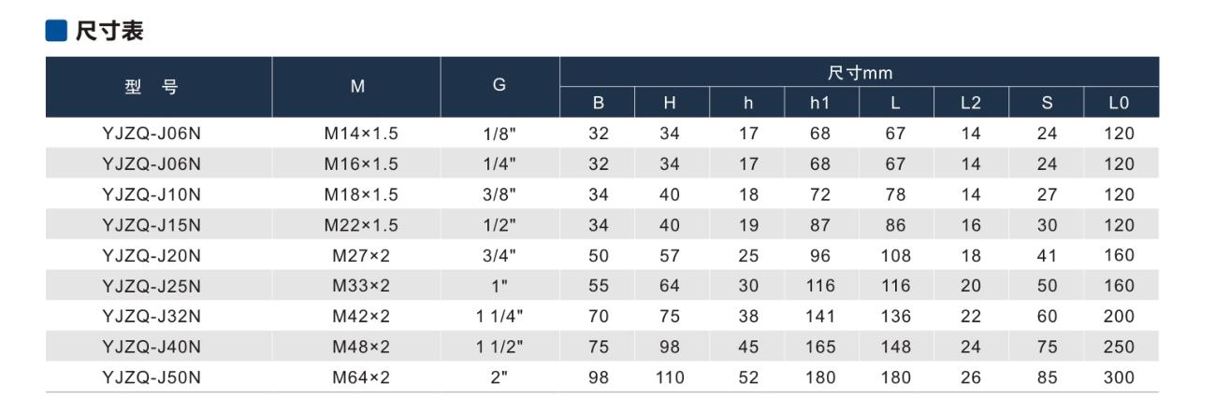Select the YJZQ-J15N row label
The width and height of the screenshot is (1216, 412).
coord(152,225)
